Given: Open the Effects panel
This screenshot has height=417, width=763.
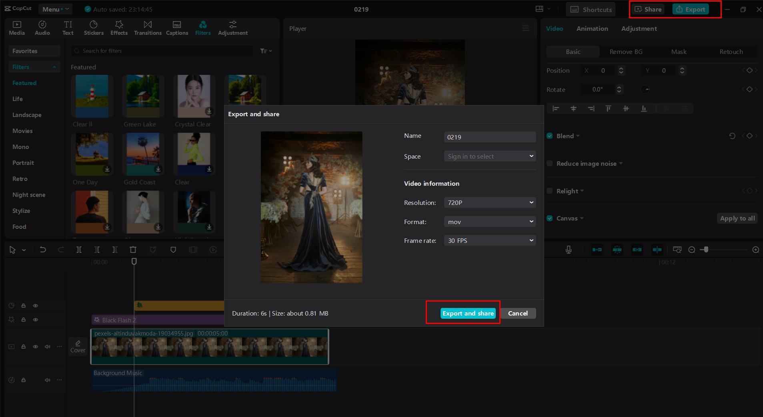Looking at the screenshot, I should tap(119, 28).
